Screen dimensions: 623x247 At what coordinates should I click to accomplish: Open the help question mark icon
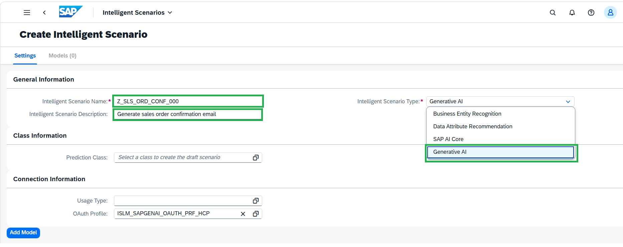[x=591, y=12]
